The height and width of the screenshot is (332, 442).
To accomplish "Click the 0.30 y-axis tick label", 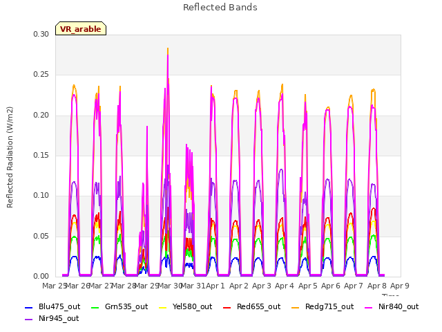I will coord(41,34).
